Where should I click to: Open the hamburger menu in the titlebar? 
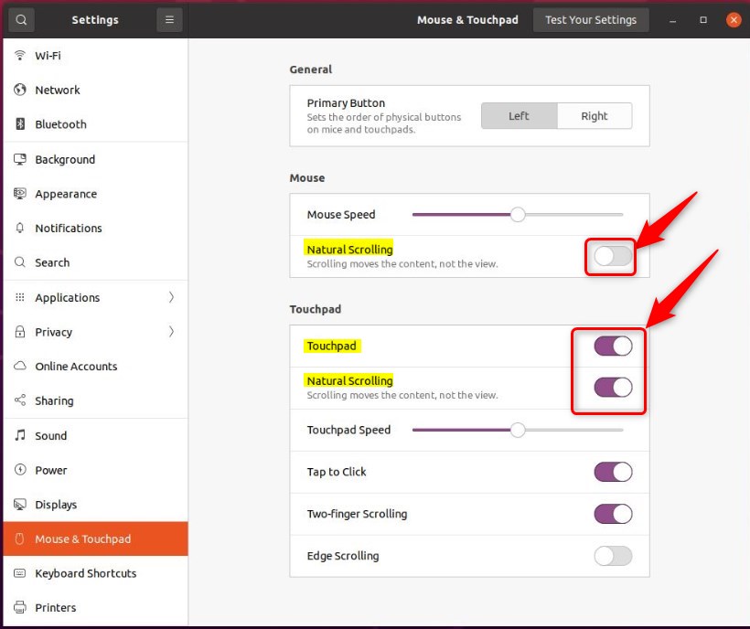pyautogui.click(x=169, y=19)
